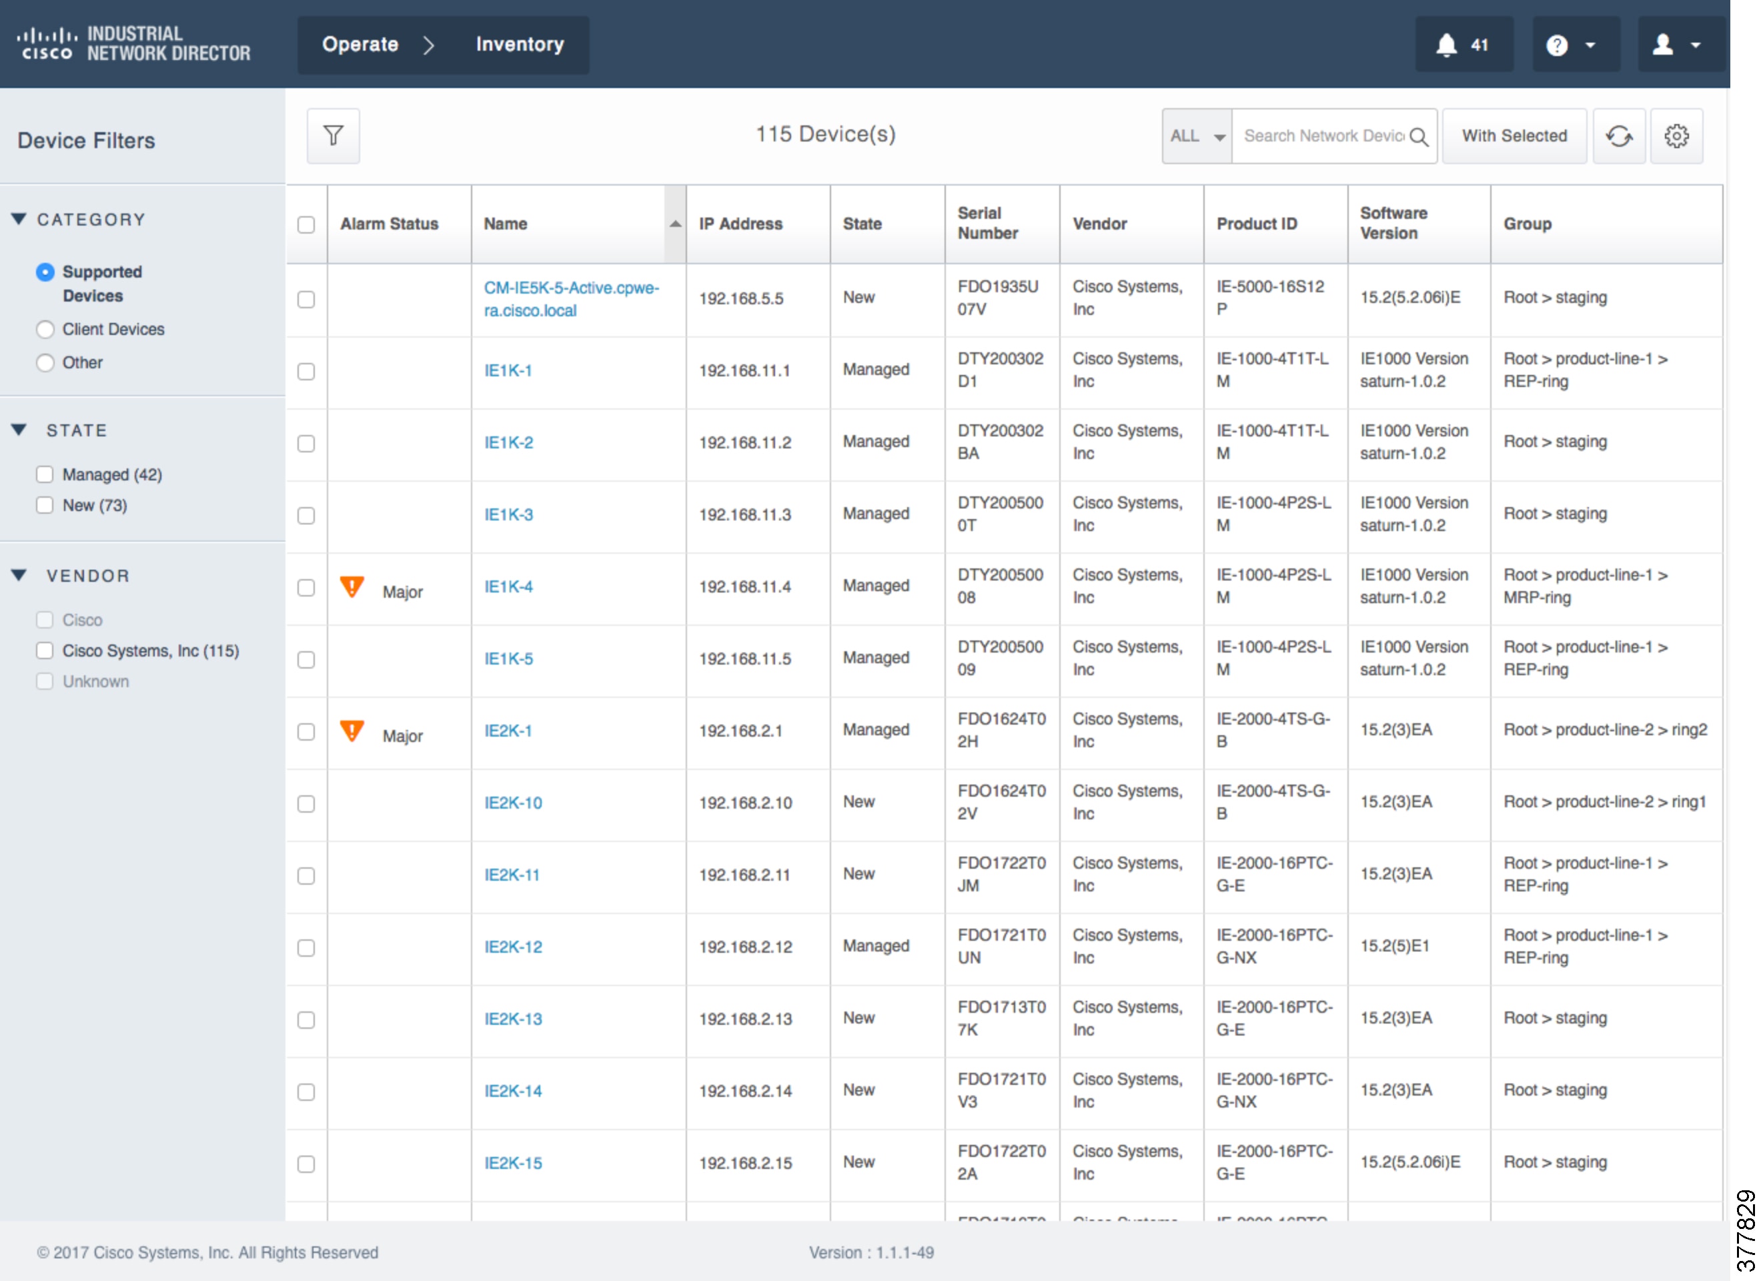Screen dimensions: 1761x1281
Task: Select the Other category radio button
Action: pyautogui.click(x=45, y=363)
